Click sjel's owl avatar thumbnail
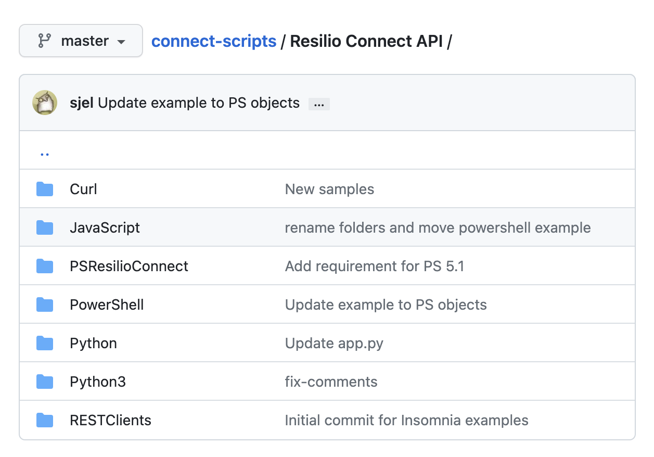Image resolution: width=654 pixels, height=457 pixels. click(45, 103)
